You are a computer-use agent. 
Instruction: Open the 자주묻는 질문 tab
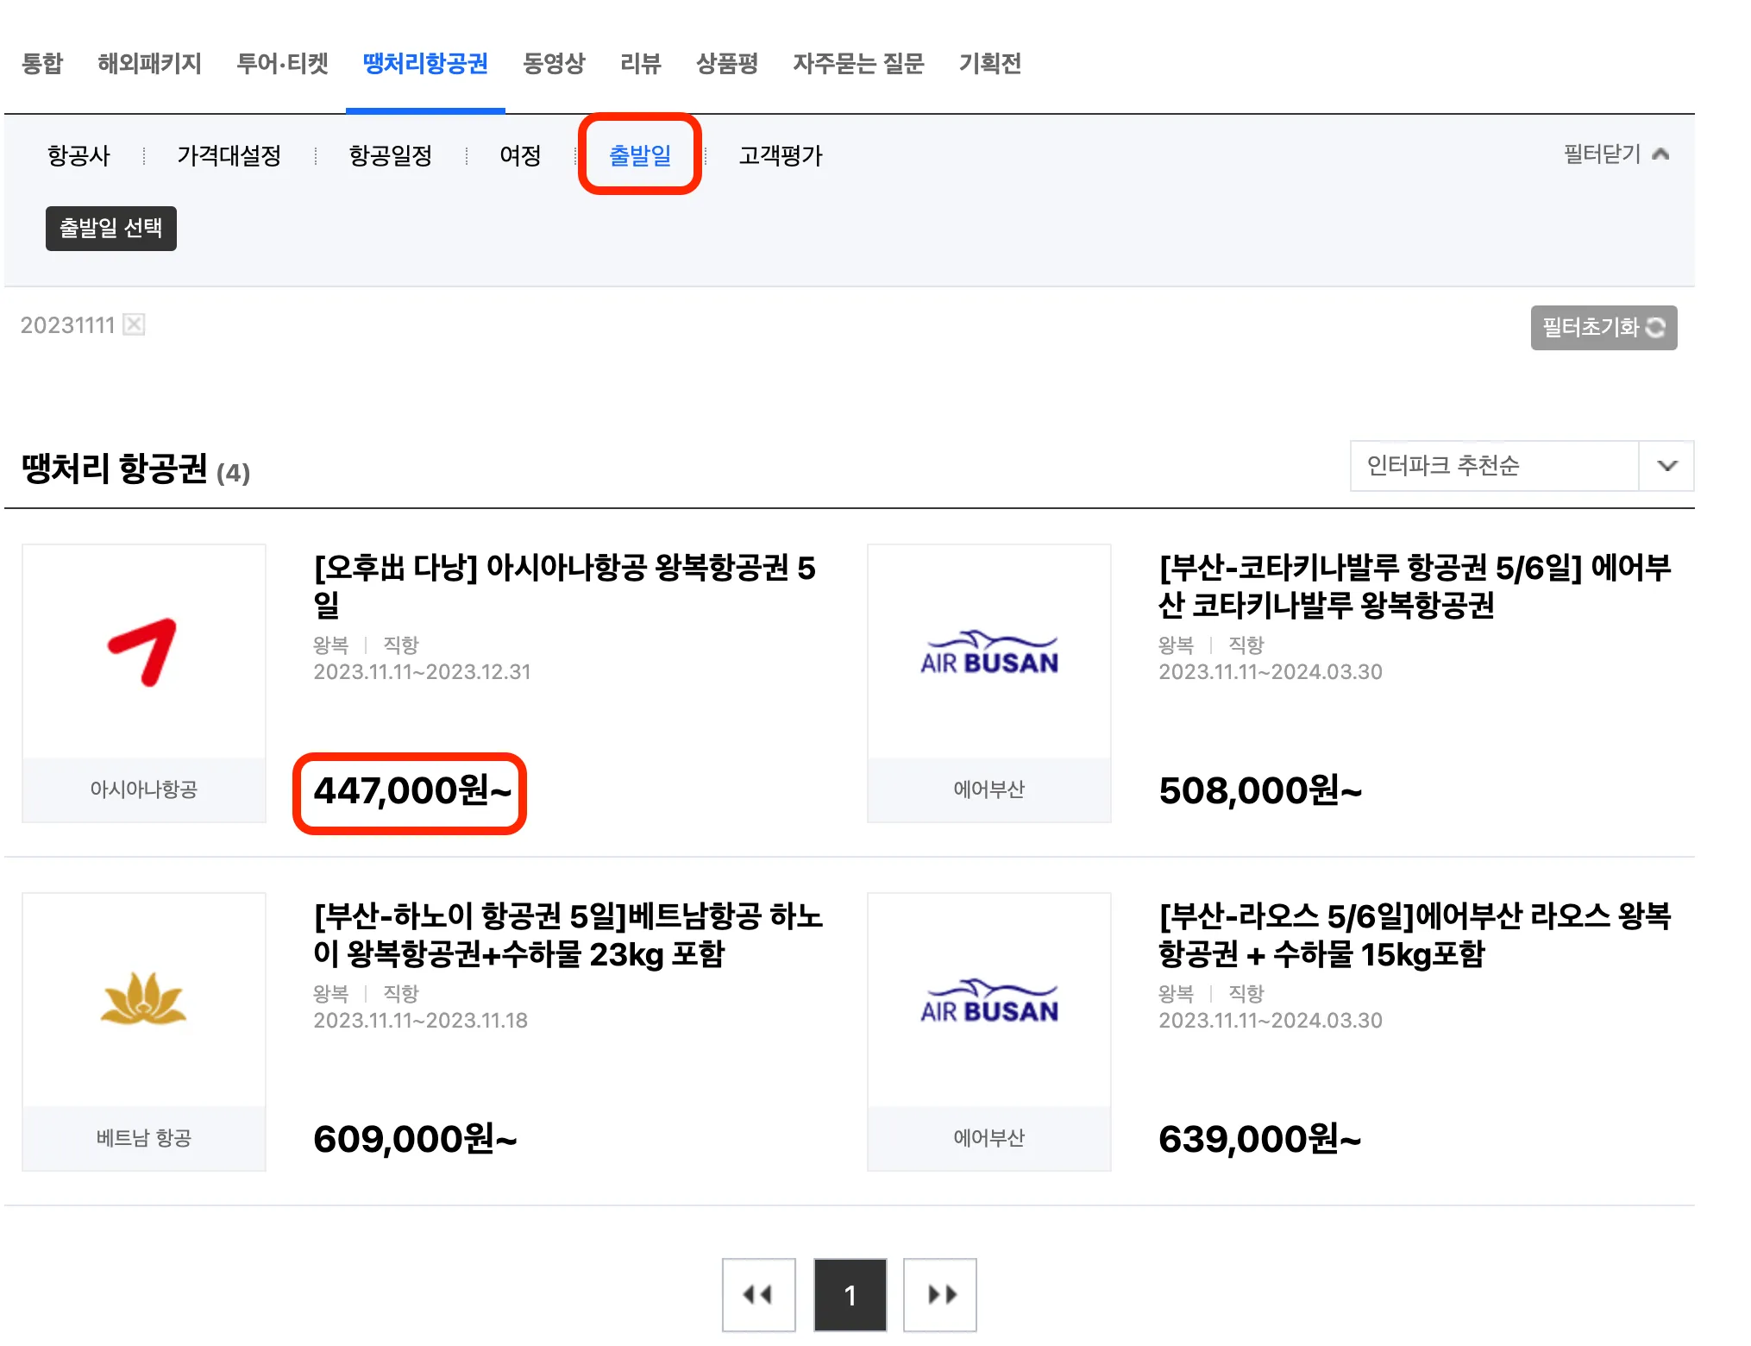tap(858, 63)
